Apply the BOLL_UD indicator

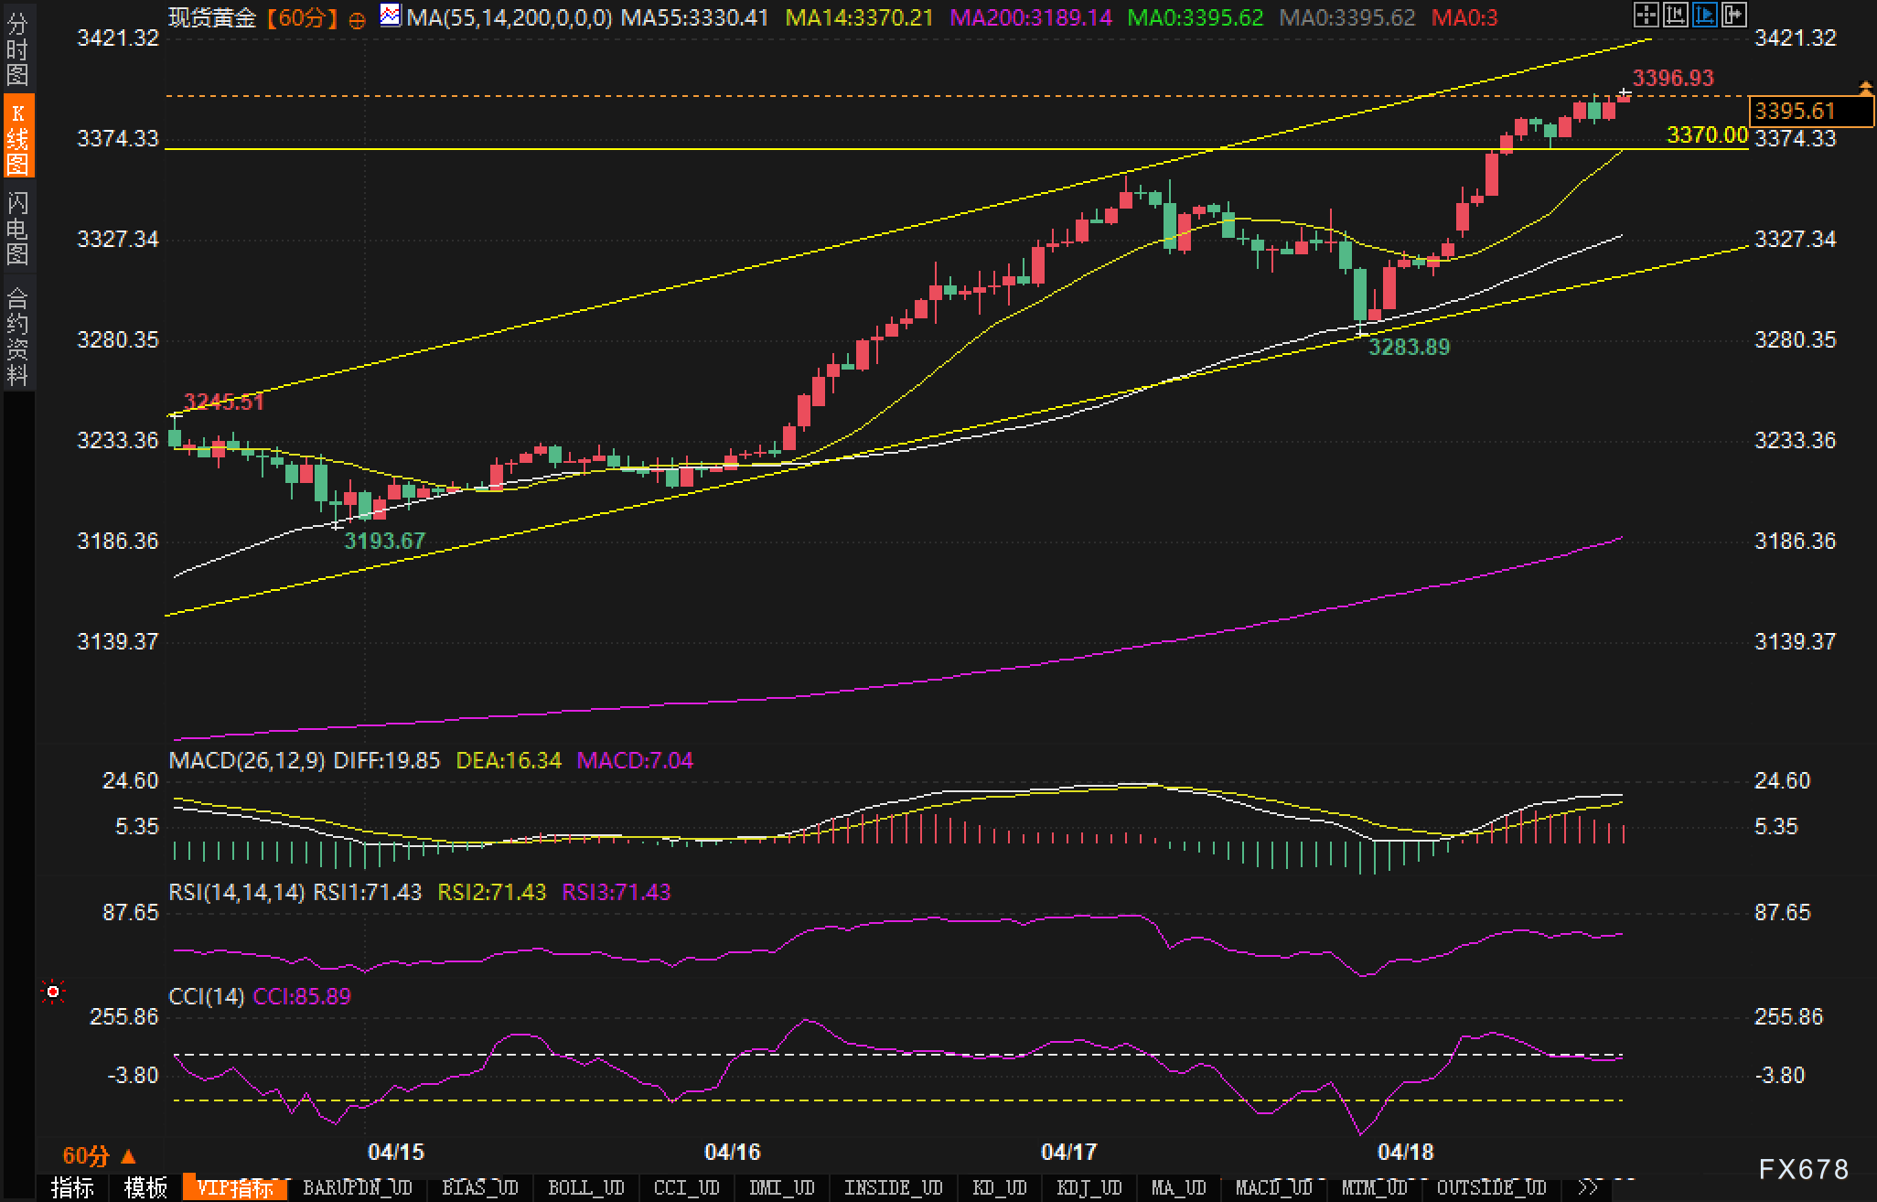coord(585,1187)
